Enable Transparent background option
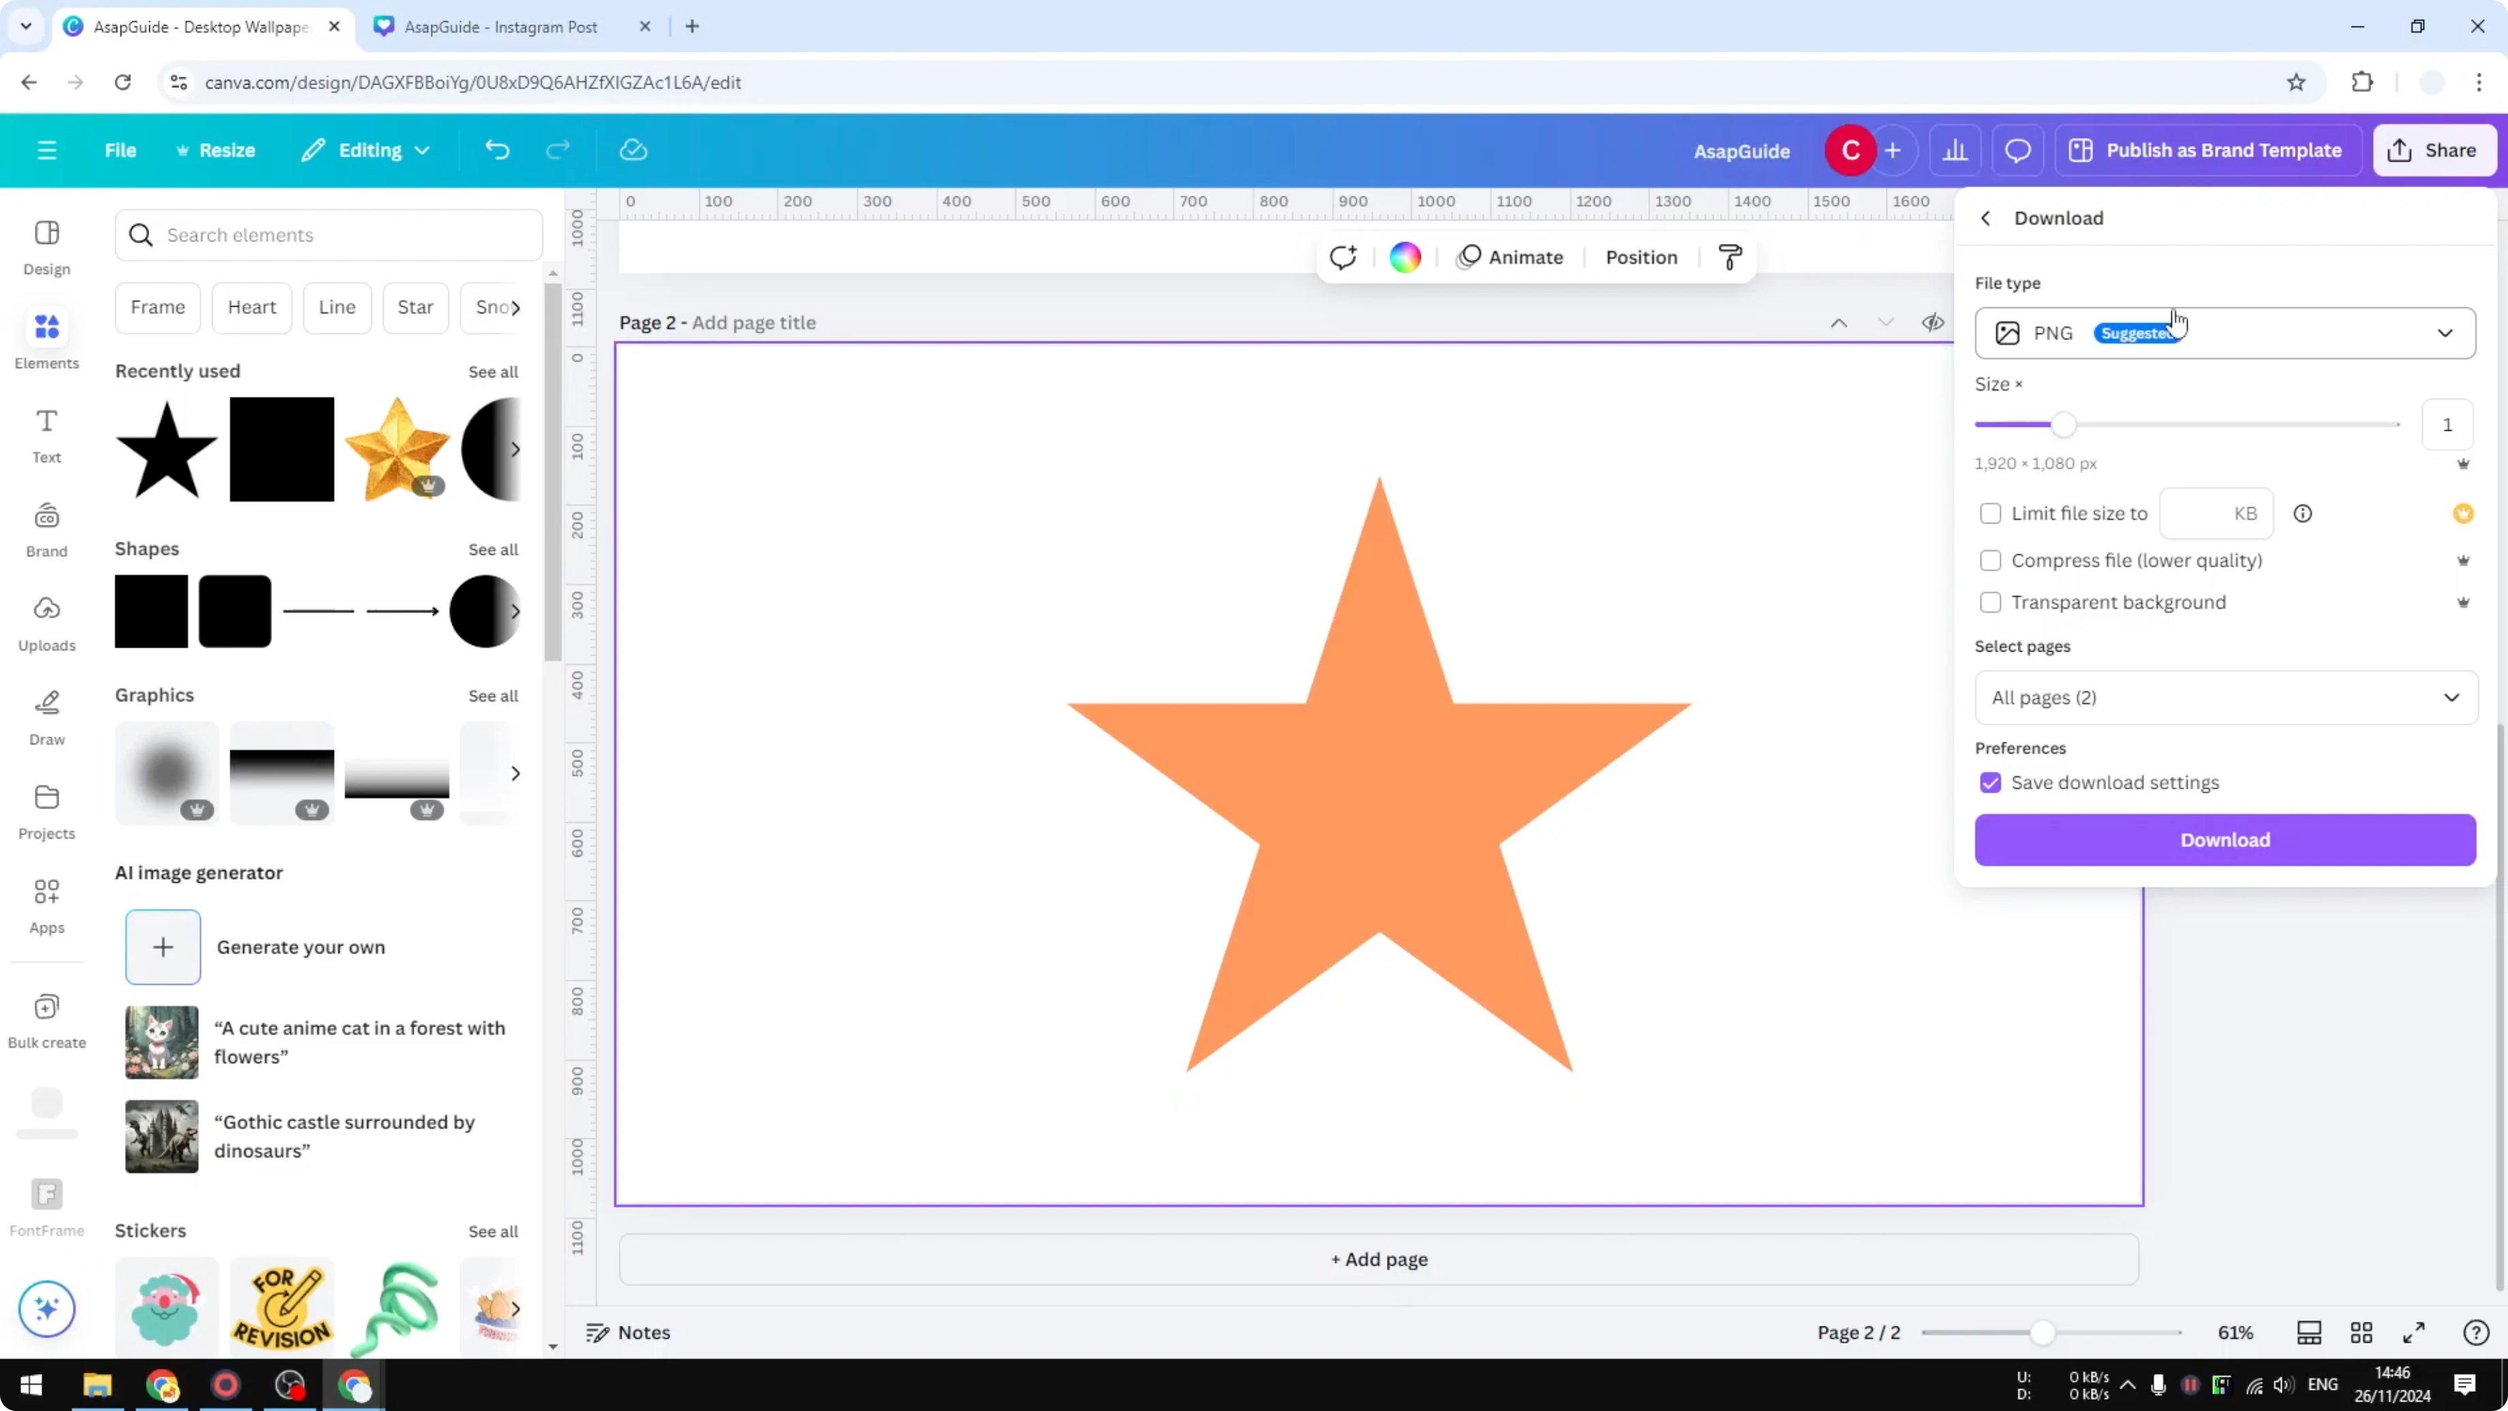This screenshot has height=1411, width=2508. point(1990,602)
